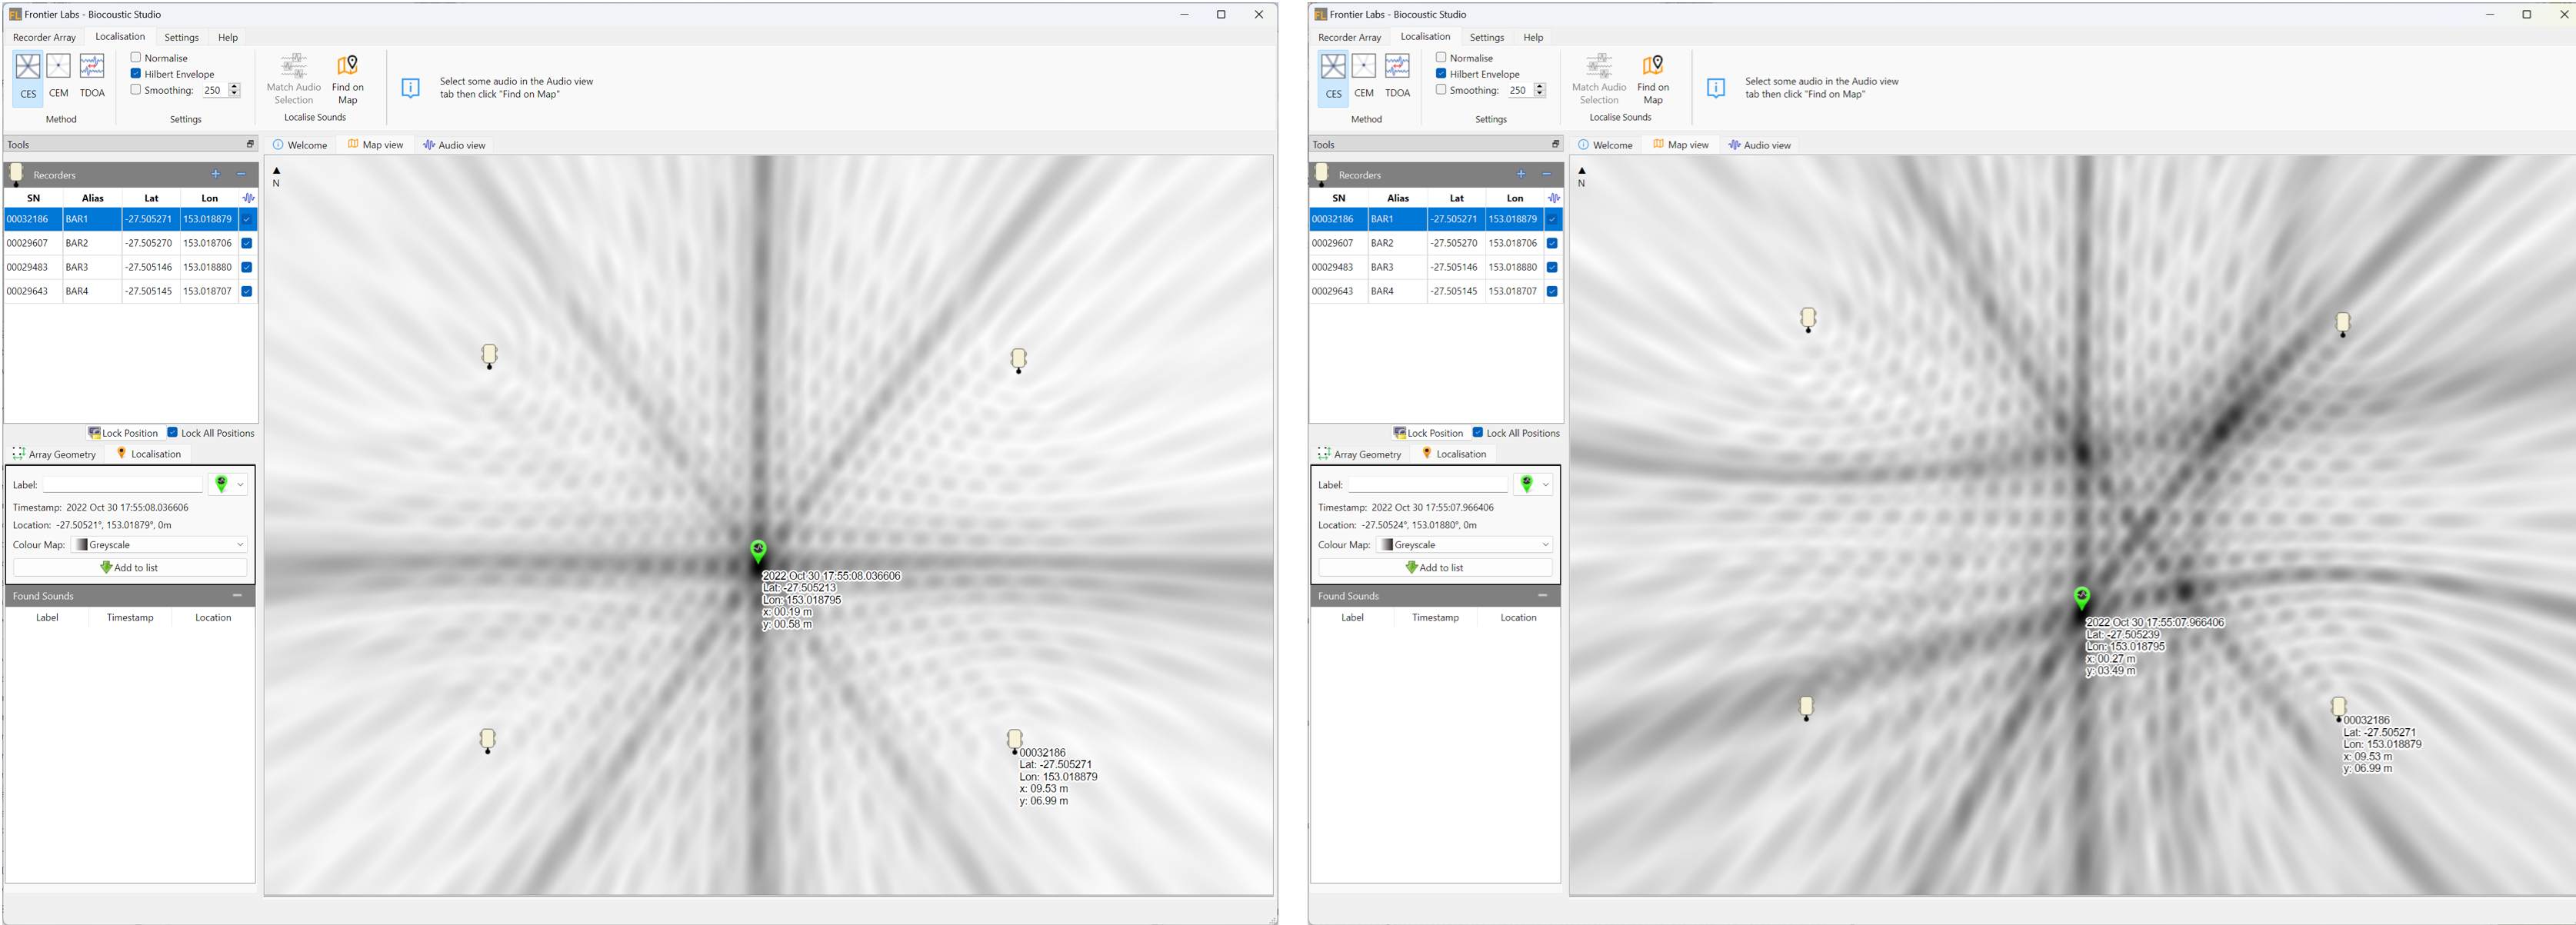Viewport: 2576px width, 925px height.
Task: Select CEM method in left window
Action: pos(59,78)
